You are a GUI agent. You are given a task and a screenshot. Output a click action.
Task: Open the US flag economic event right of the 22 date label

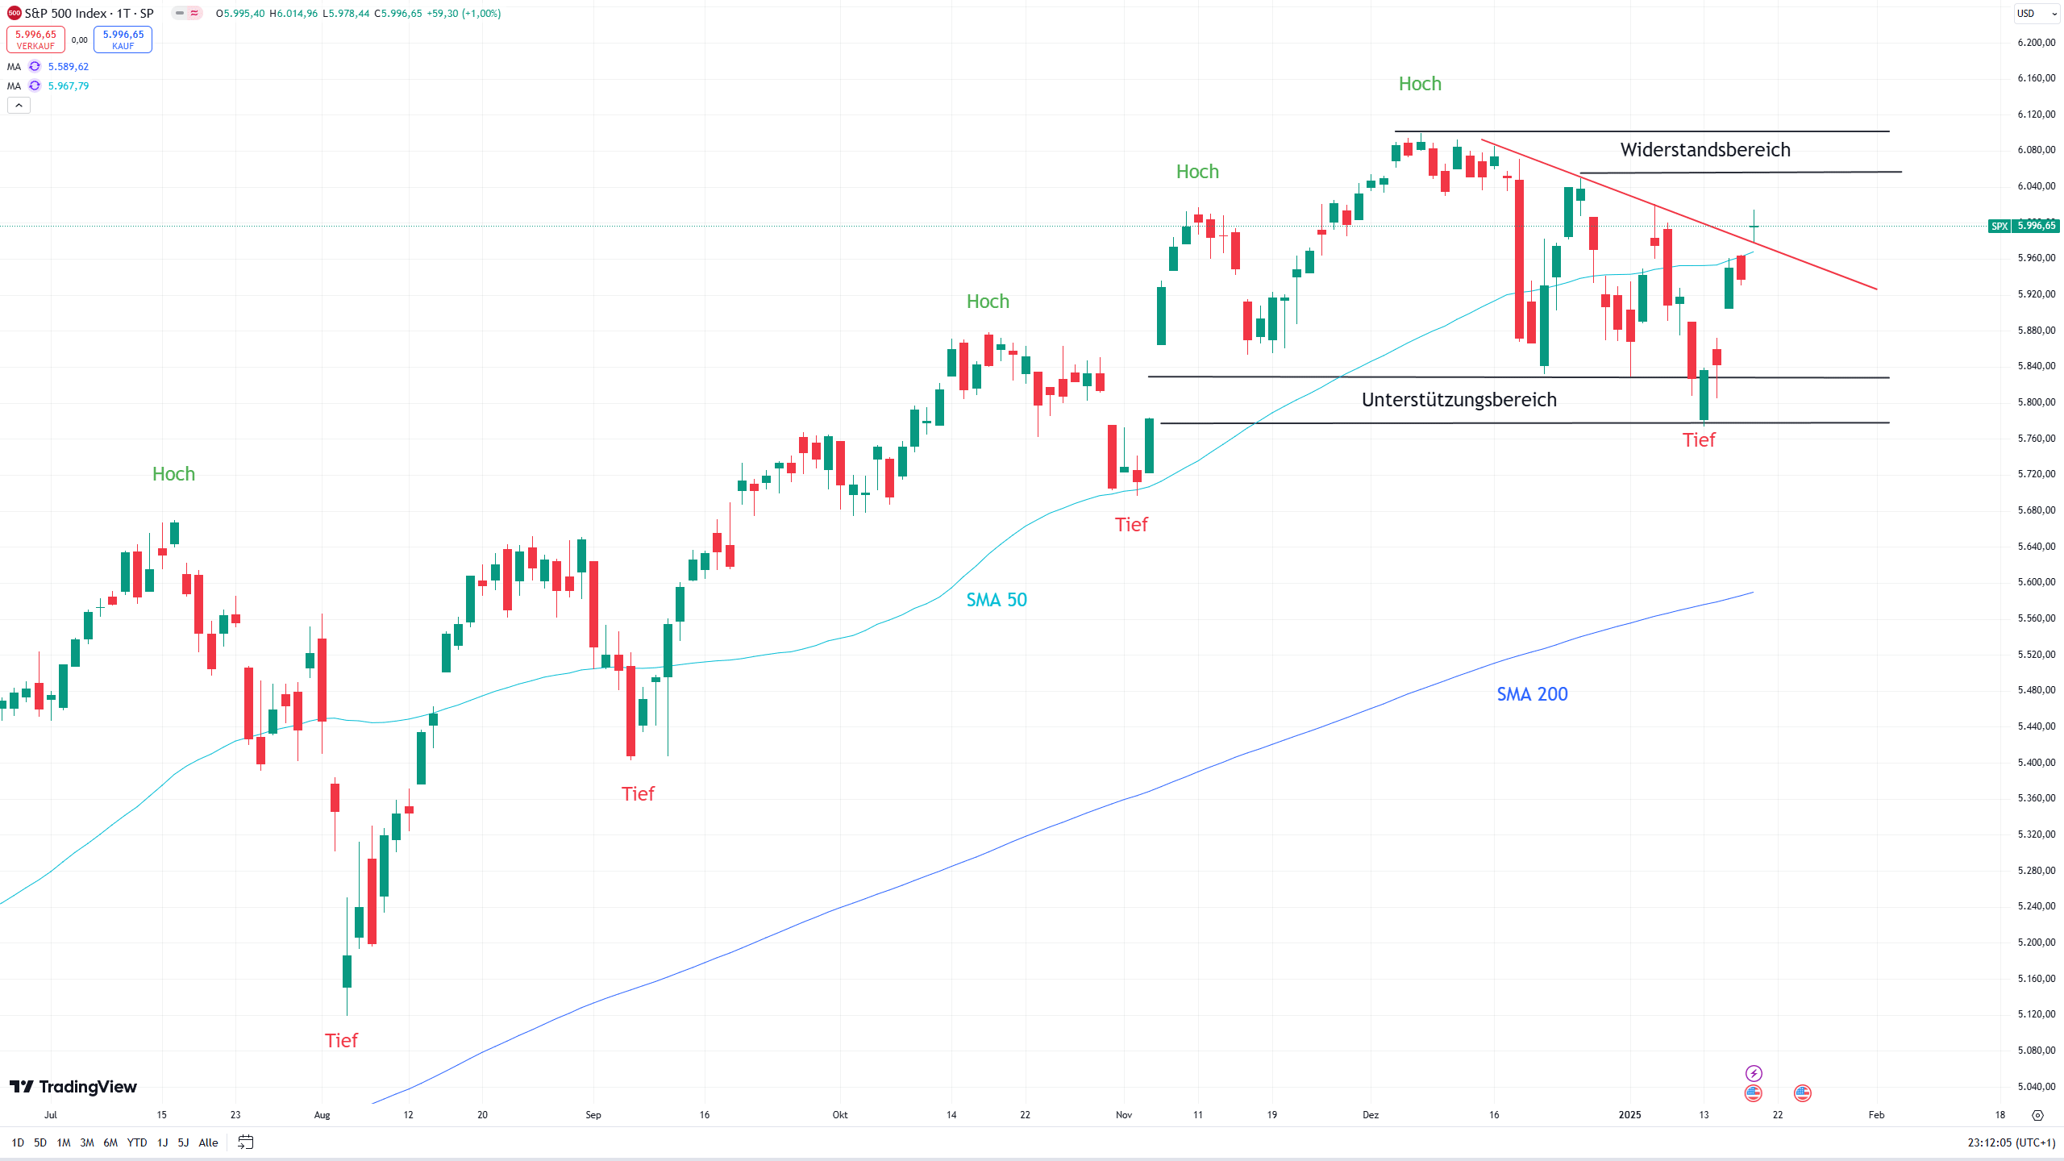point(1803,1093)
